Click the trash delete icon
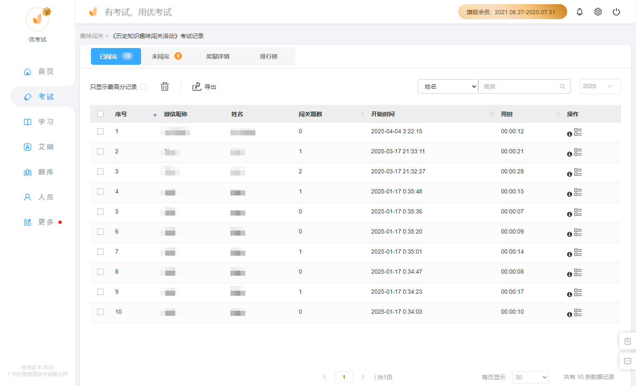 (x=165, y=86)
